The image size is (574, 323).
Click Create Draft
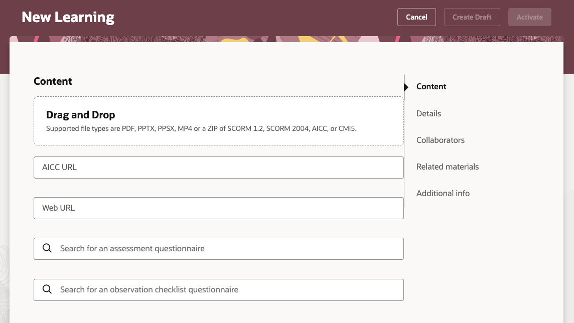472,17
